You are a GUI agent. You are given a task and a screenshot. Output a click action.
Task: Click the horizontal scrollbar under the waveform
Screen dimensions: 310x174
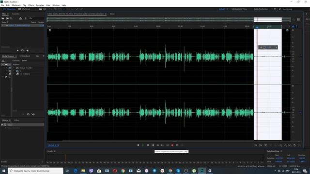pos(174,141)
